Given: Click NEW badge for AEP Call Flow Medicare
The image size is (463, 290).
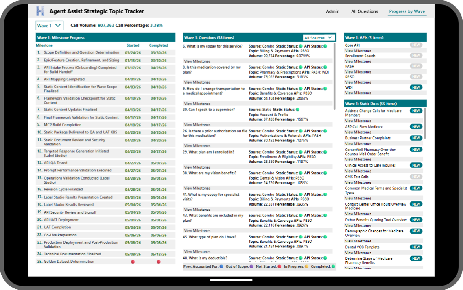Looking at the screenshot, I should (416, 126).
